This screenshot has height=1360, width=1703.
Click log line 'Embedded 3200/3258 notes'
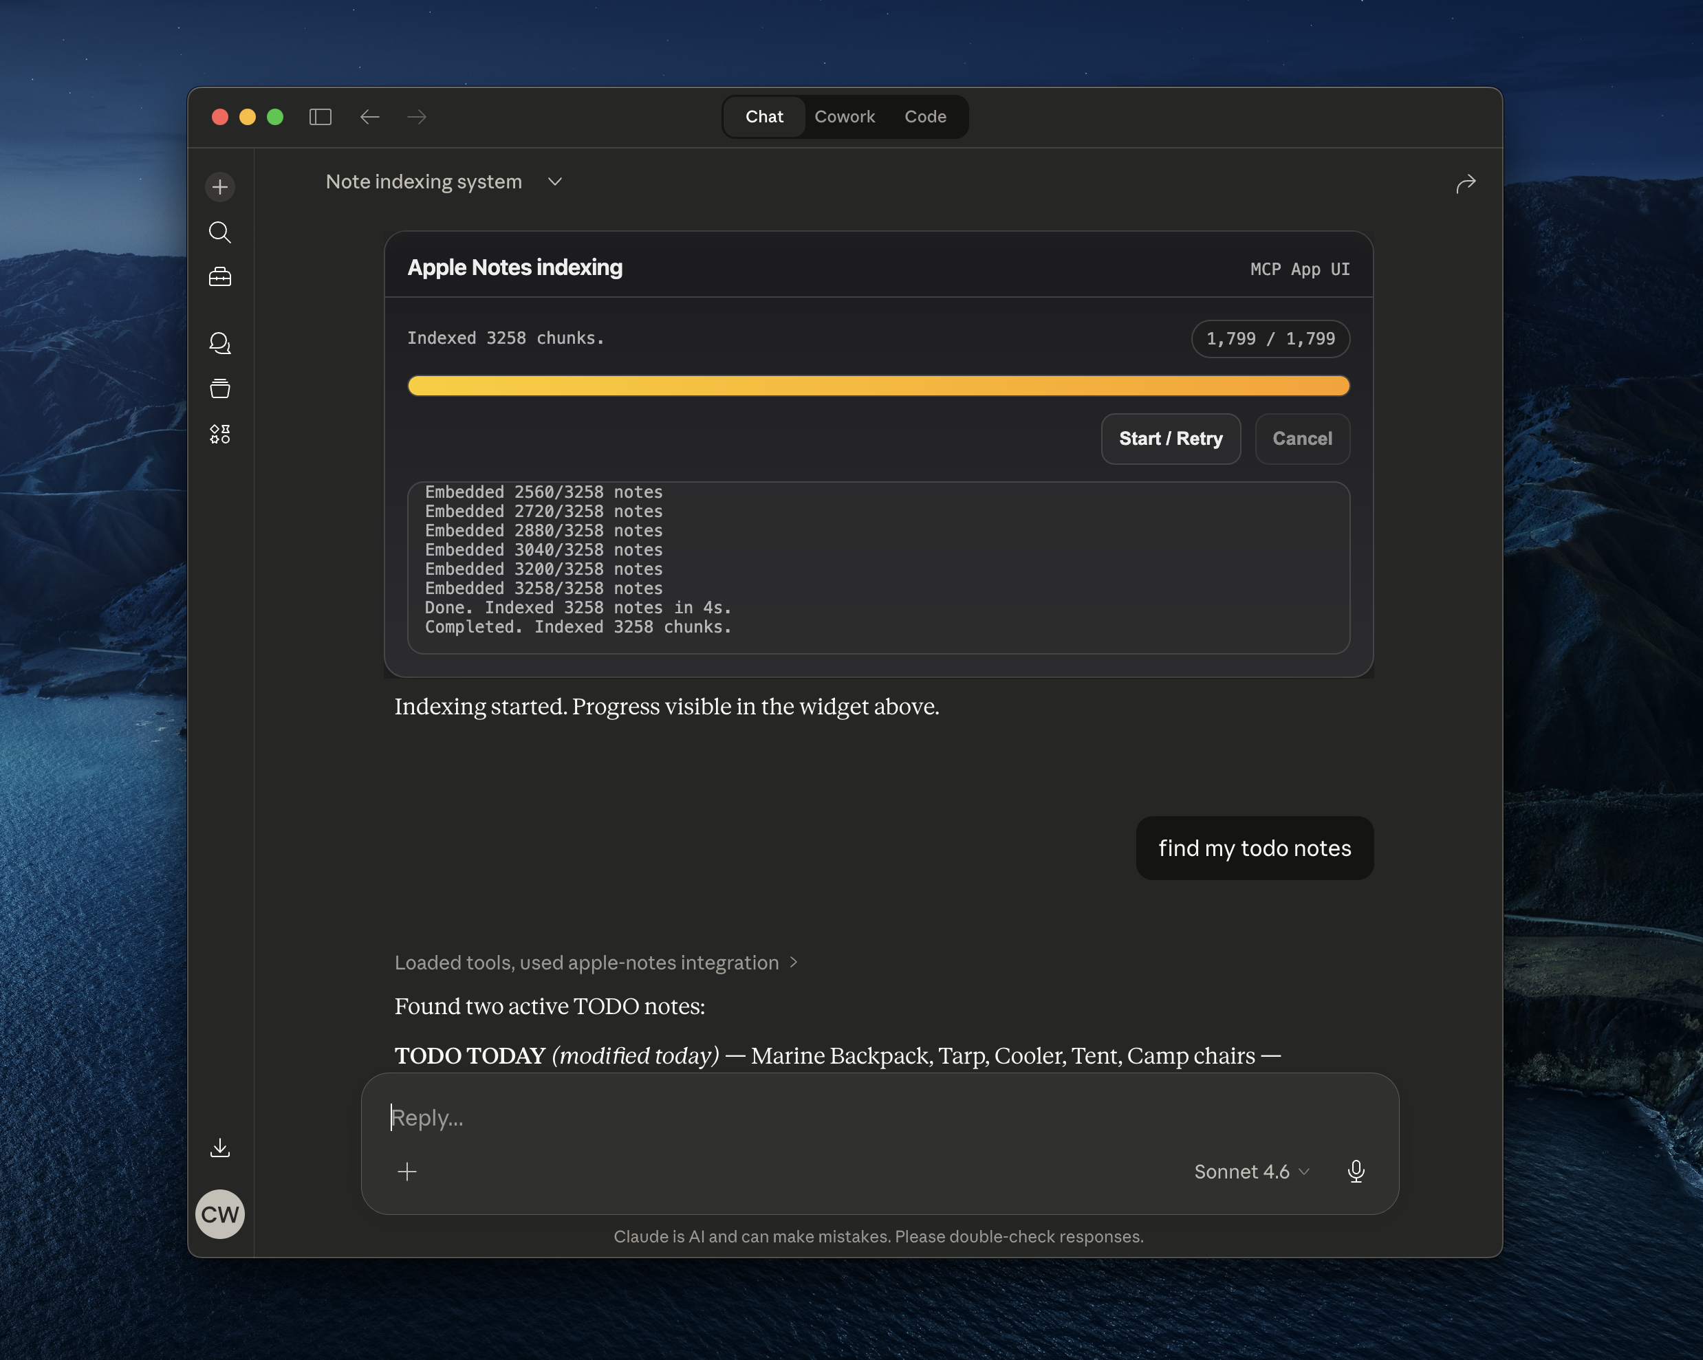pyautogui.click(x=543, y=569)
